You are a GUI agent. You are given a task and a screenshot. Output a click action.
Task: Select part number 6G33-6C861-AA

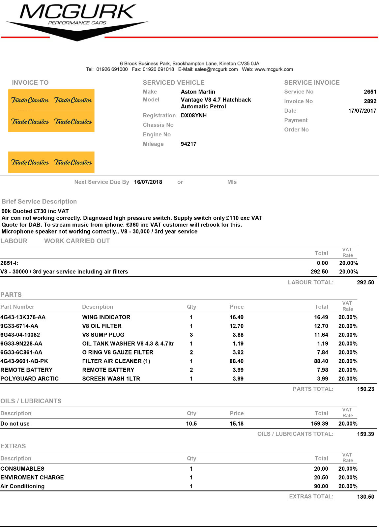[x=21, y=352]
